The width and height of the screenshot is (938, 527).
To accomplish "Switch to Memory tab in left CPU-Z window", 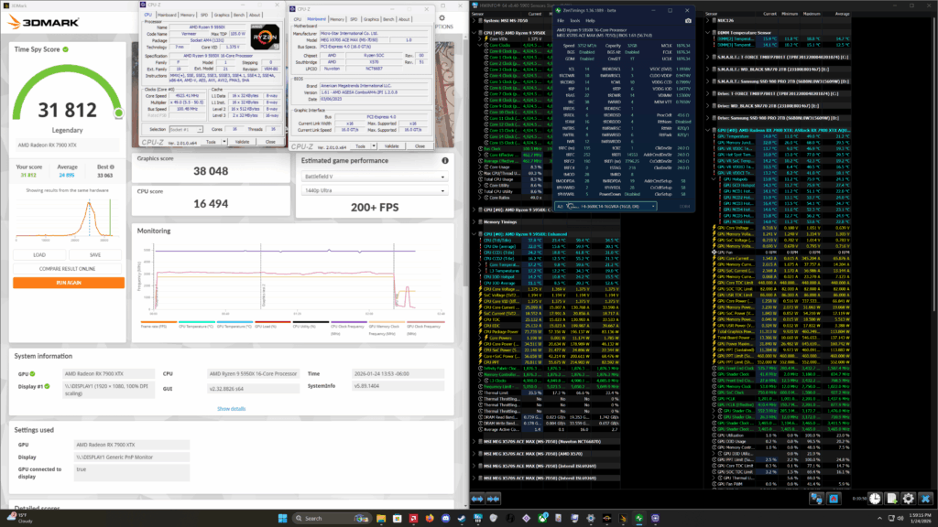I will [x=187, y=15].
